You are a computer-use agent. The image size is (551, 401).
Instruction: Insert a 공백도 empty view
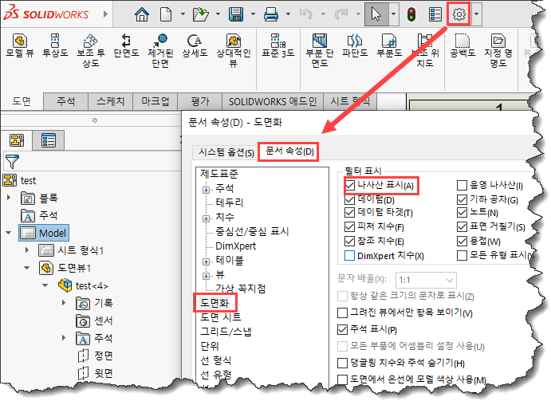click(x=462, y=45)
